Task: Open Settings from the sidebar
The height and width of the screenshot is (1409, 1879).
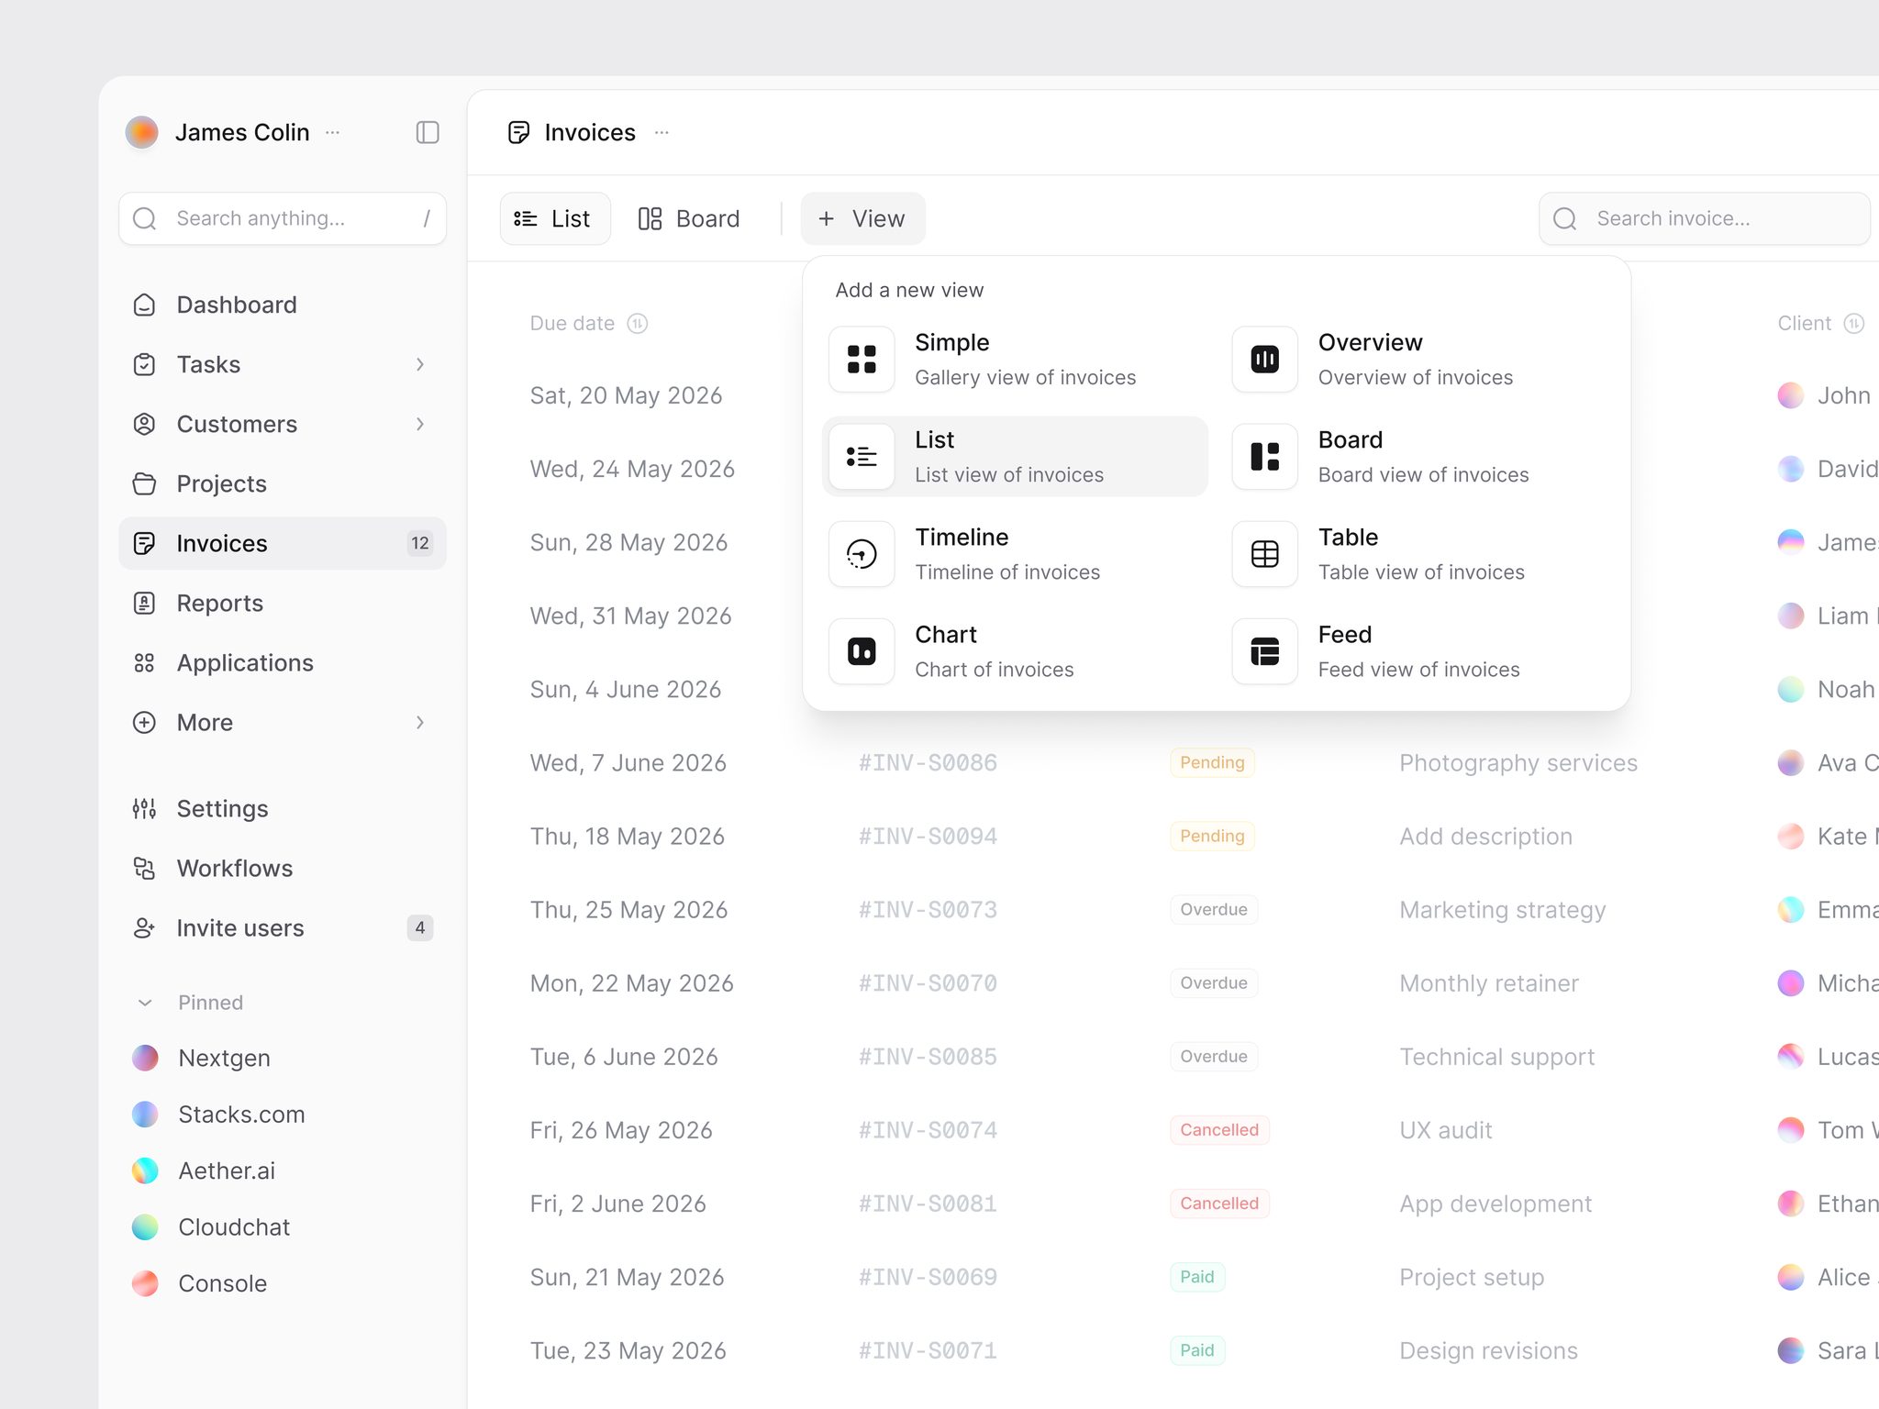Action: 283,808
